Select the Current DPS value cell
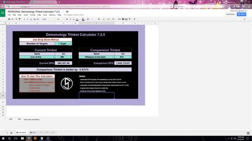Viewport: 252px width, 141px height. point(63,63)
